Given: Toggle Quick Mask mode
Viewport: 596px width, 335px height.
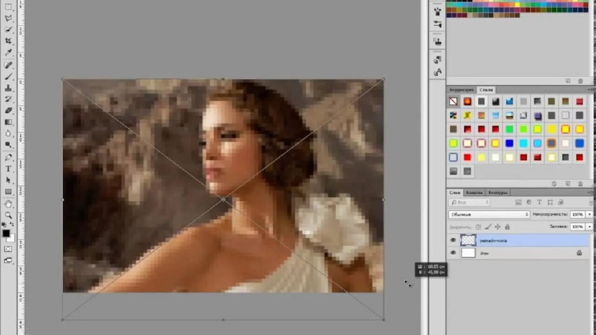Looking at the screenshot, I should coord(8,249).
